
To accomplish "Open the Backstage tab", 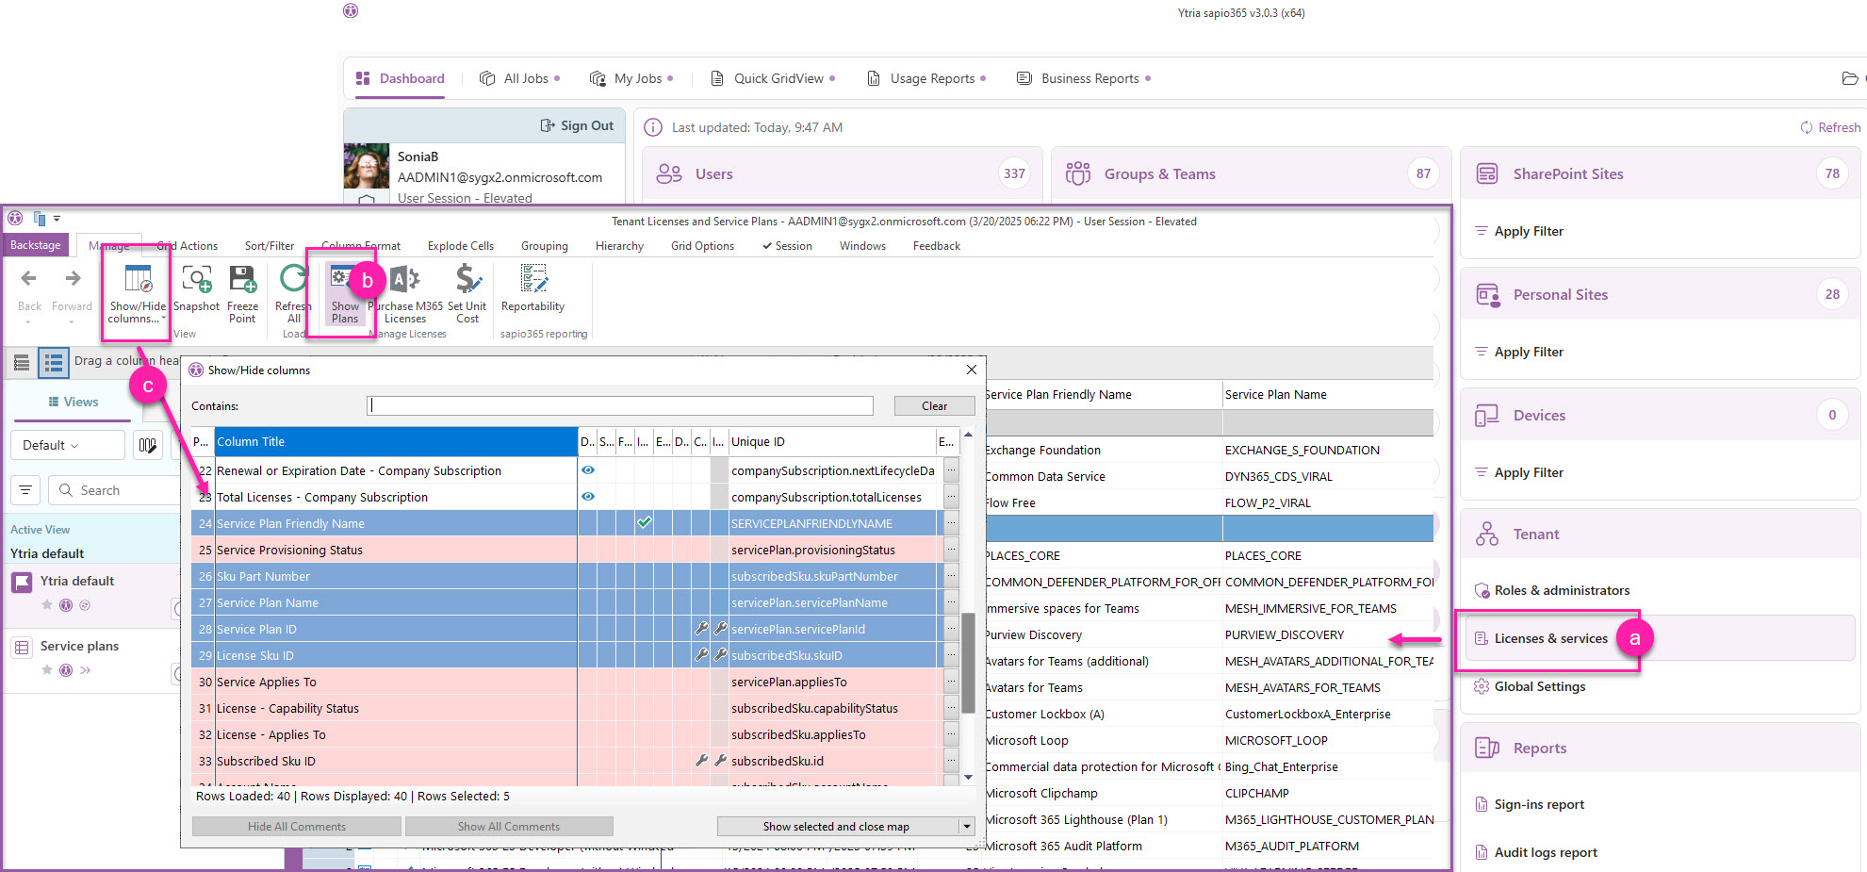I will point(35,245).
